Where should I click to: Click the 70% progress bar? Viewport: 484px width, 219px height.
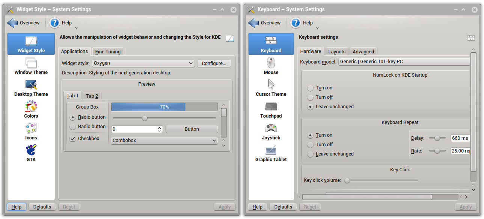tap(164, 107)
